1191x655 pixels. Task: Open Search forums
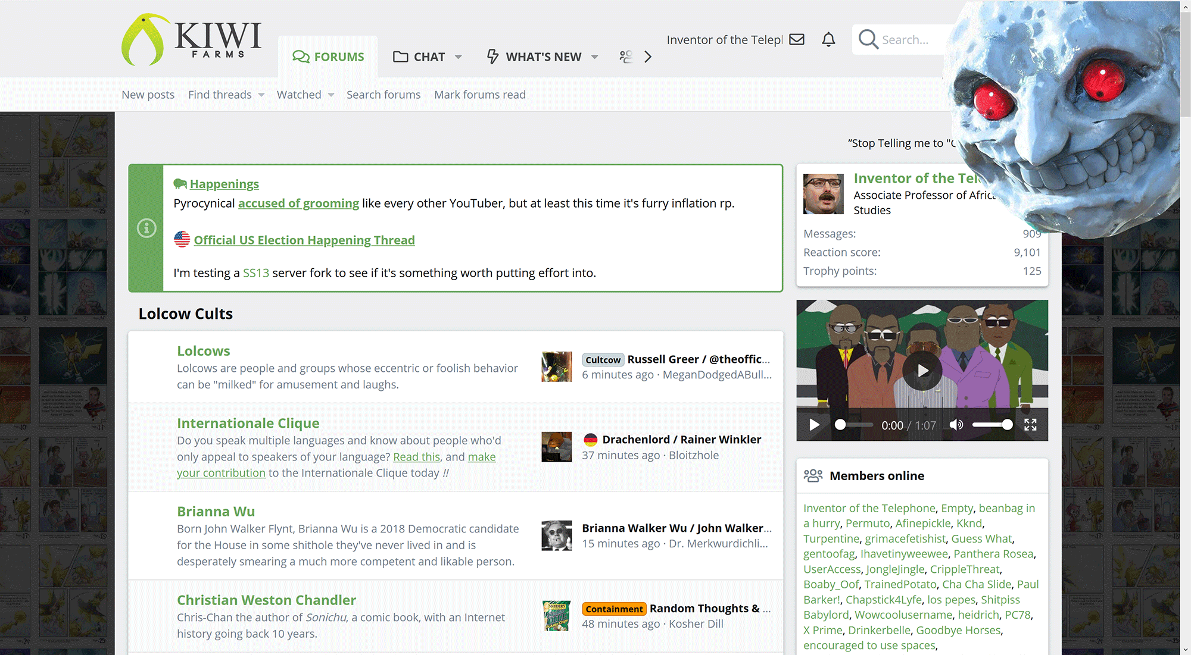click(x=384, y=95)
